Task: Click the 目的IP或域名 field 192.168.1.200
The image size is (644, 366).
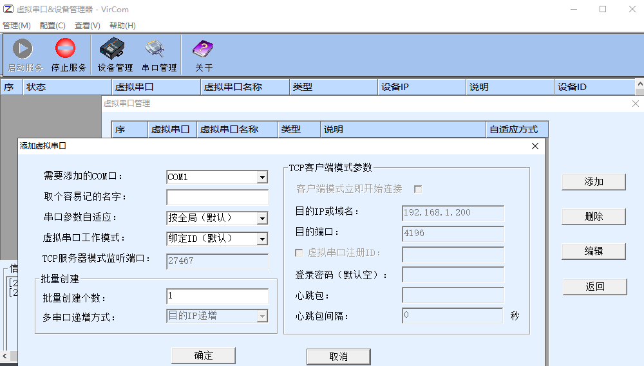Action: 453,213
